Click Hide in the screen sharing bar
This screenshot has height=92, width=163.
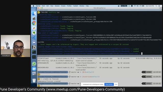(116, 84)
